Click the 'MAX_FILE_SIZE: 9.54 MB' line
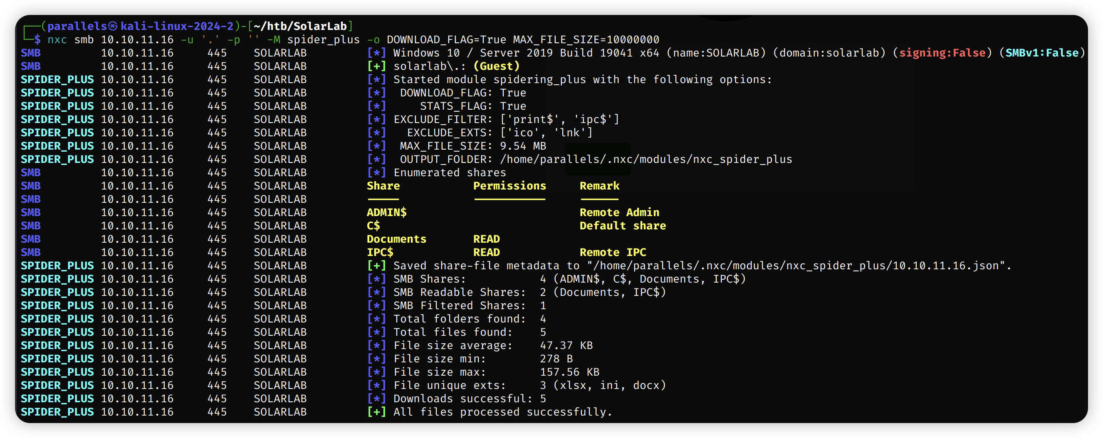This screenshot has width=1103, height=438. tap(473, 146)
